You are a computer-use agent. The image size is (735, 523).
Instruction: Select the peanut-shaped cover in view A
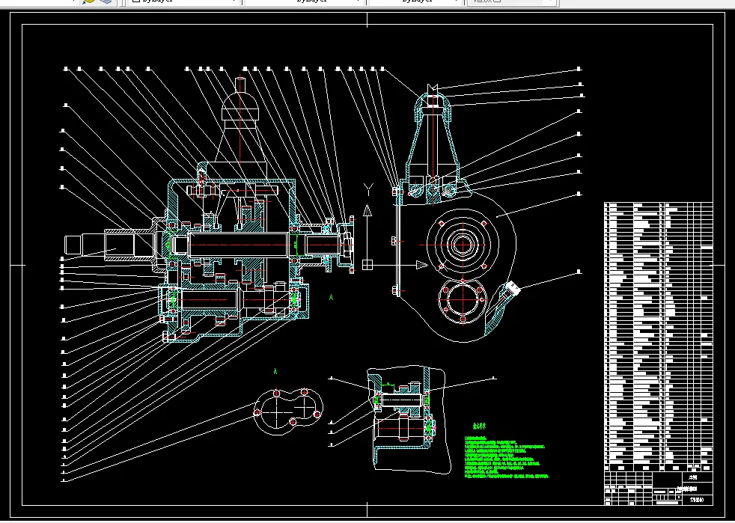point(288,412)
